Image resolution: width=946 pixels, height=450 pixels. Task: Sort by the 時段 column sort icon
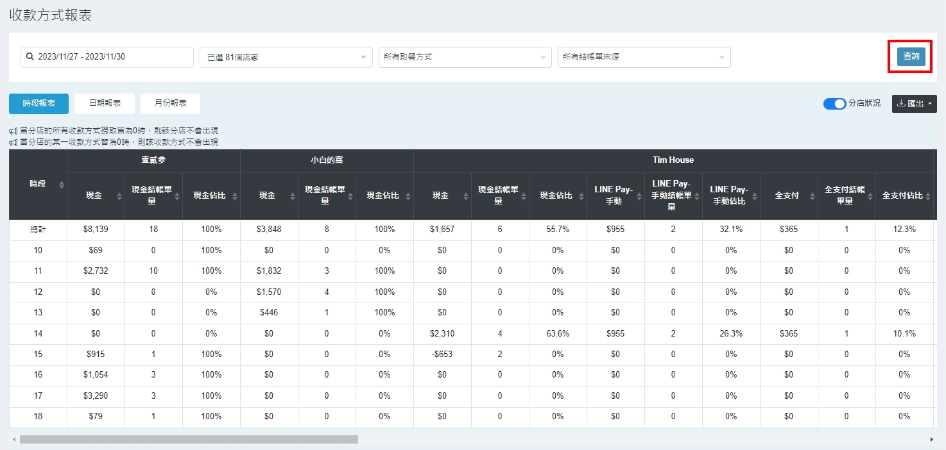62,185
